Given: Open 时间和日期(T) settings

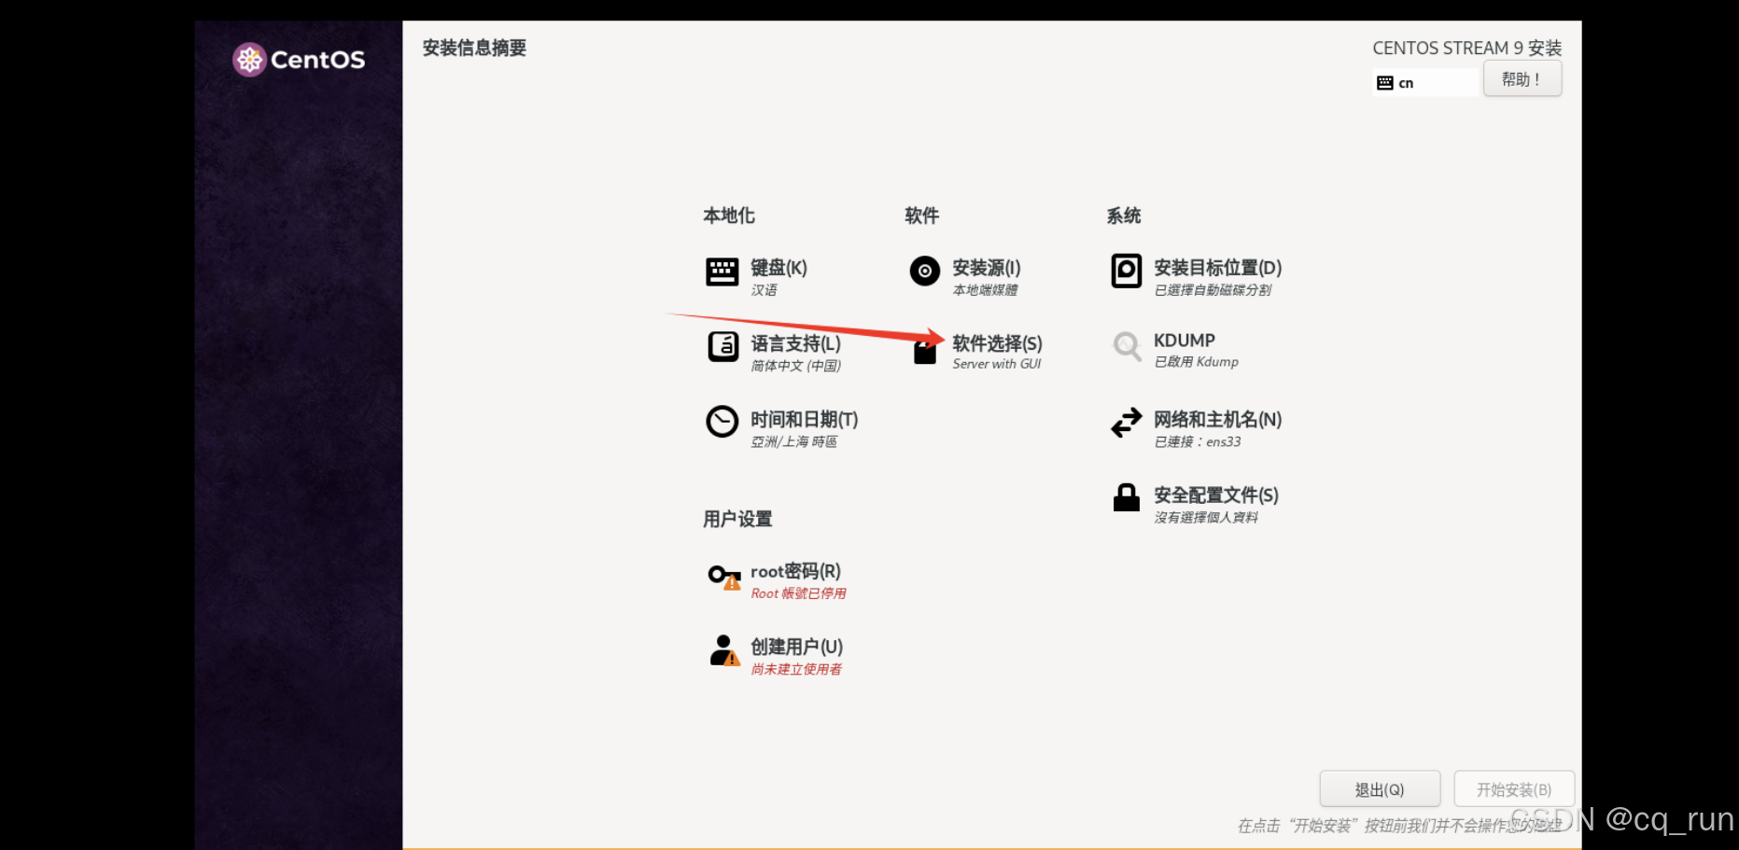Looking at the screenshot, I should [804, 420].
